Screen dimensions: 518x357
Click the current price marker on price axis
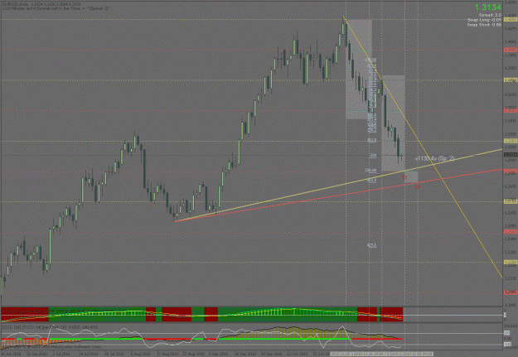(x=511, y=155)
